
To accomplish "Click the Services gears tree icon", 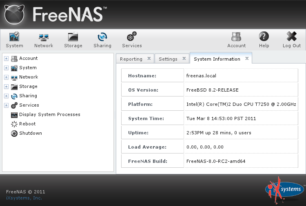I will click(14, 105).
